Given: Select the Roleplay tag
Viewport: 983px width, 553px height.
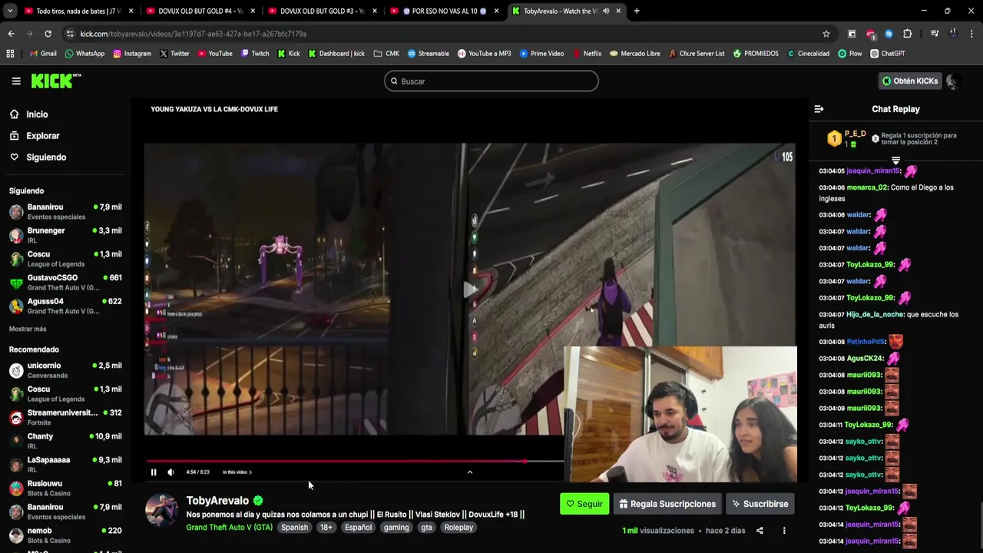Looking at the screenshot, I should pos(458,528).
